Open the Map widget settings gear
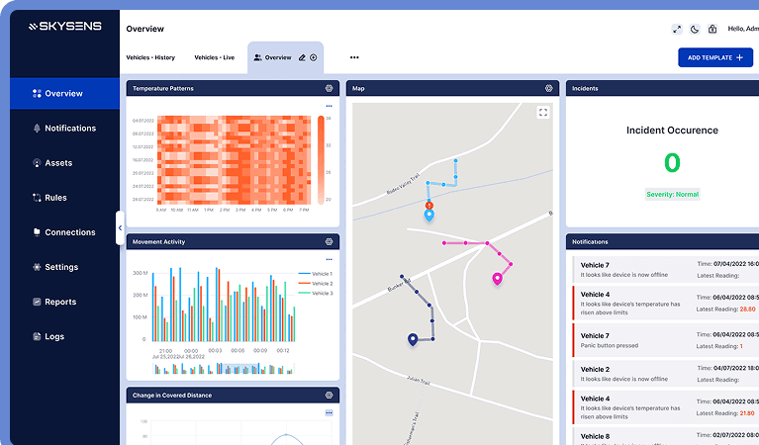Viewport: 759px width, 445px height. [x=548, y=88]
